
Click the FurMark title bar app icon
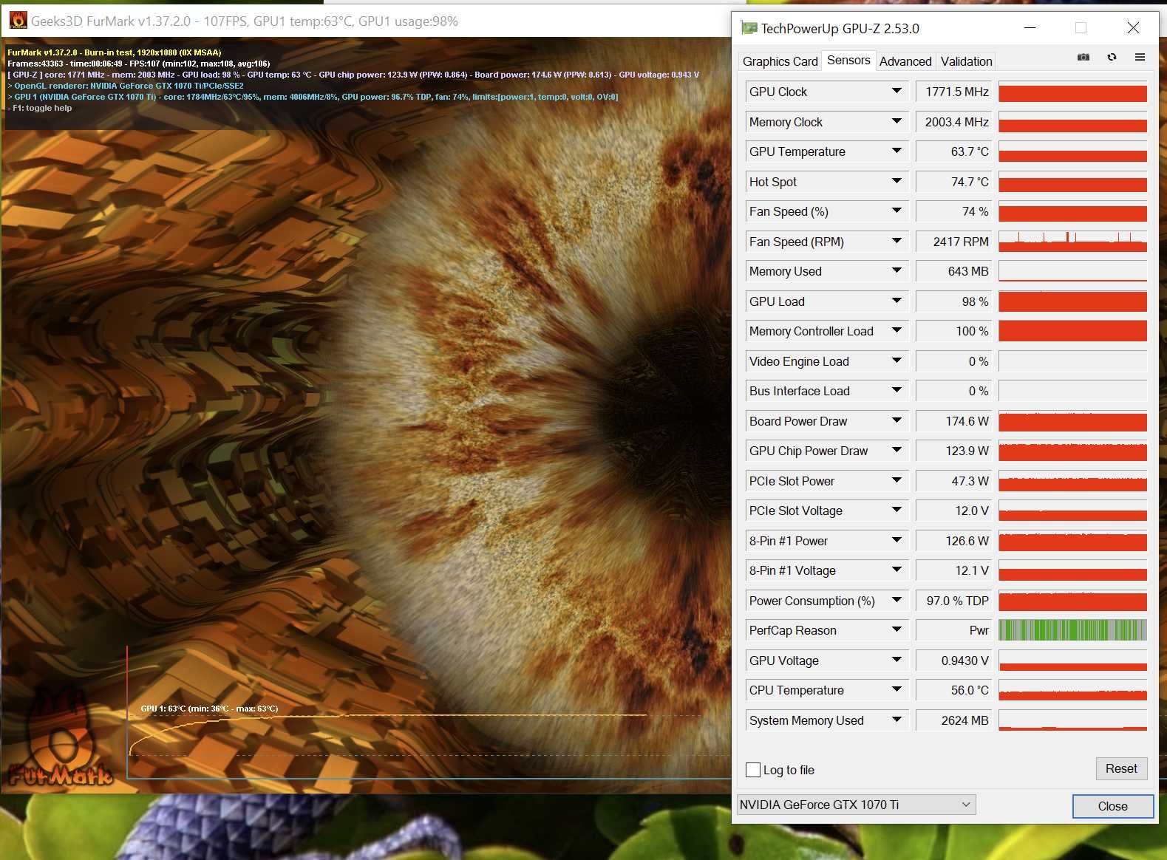click(18, 21)
